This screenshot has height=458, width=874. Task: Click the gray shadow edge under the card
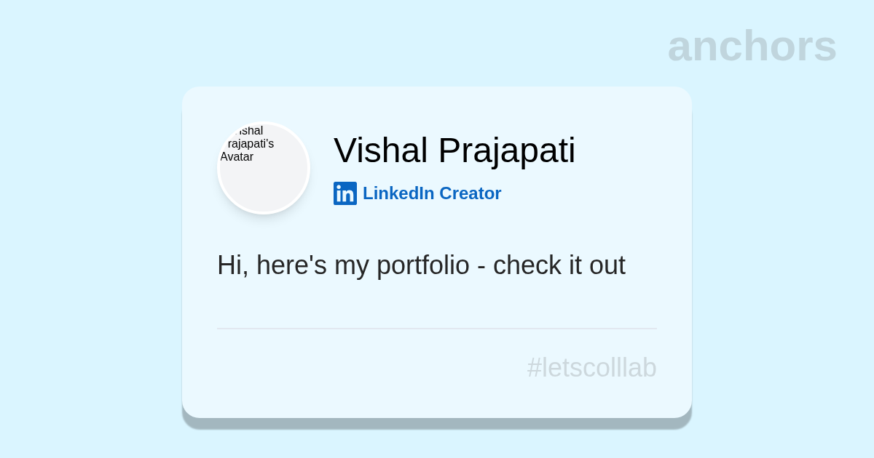coord(437,423)
